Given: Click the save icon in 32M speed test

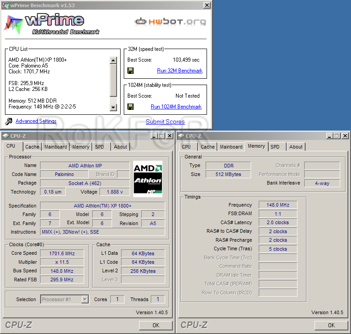Looking at the screenshot, I should tap(130, 71).
